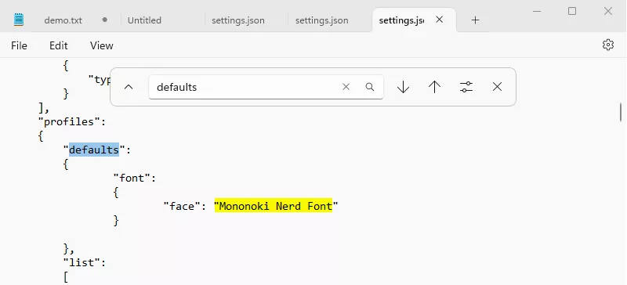
Task: Click the highlighted "defaults" match in text
Action: (x=94, y=150)
